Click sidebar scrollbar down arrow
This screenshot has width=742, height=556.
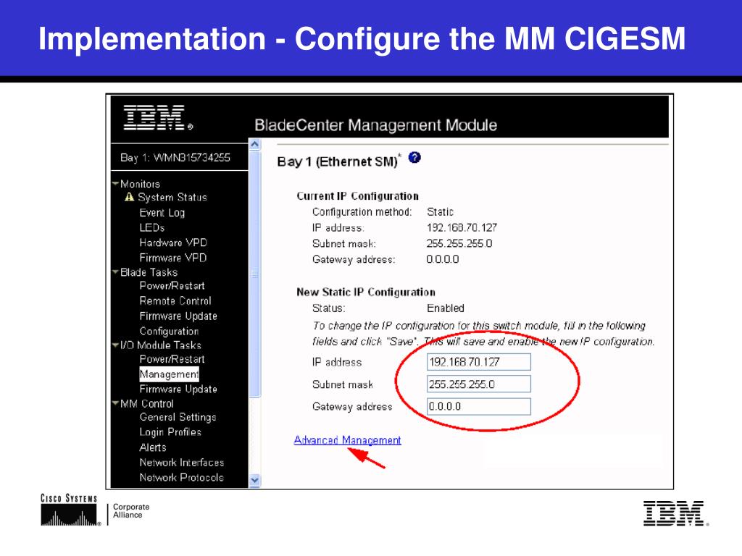[x=254, y=481]
